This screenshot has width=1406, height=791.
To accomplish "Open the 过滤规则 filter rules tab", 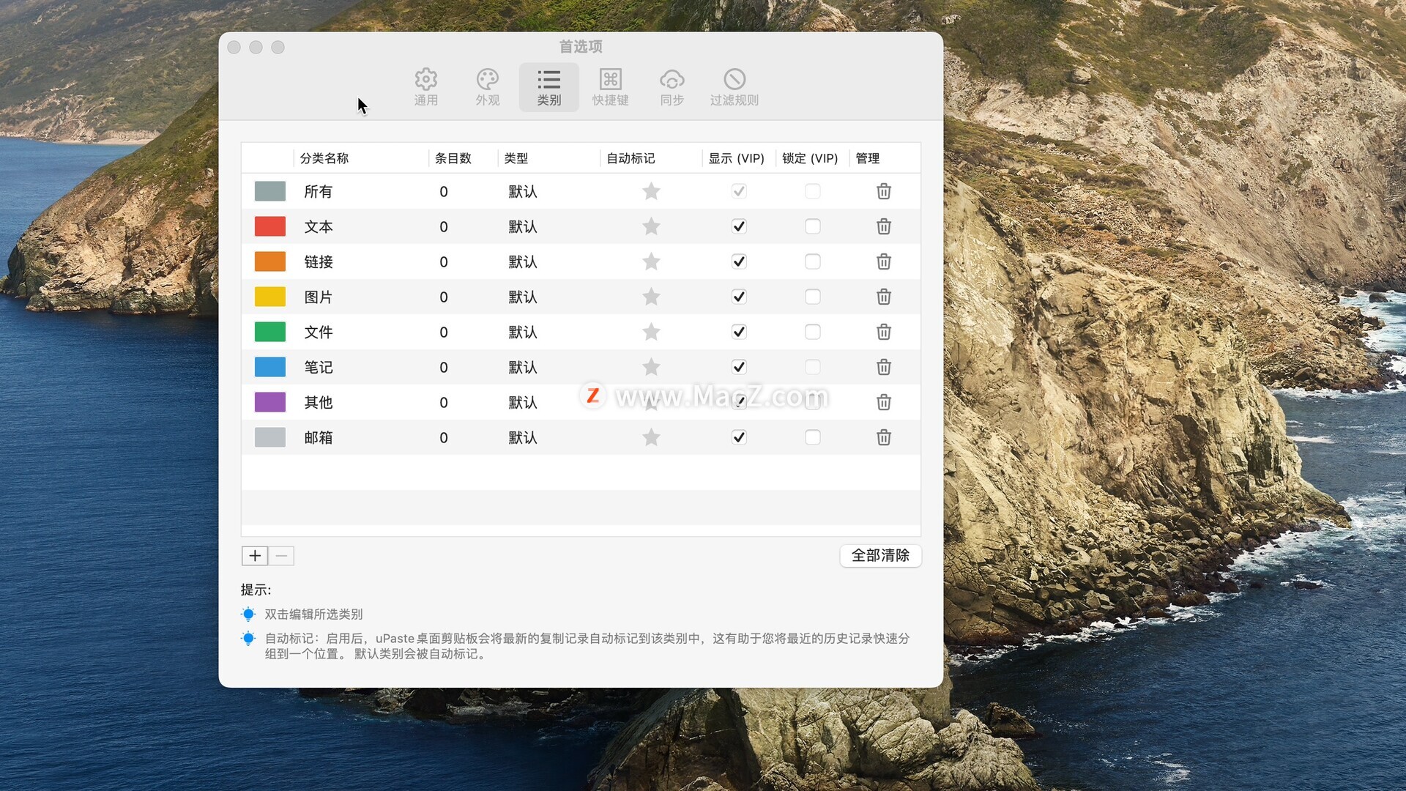I will 734,87.
